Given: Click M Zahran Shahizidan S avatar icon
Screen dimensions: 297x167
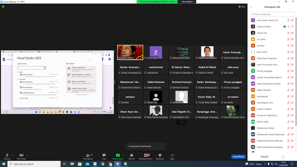Looking at the screenshot, I should pos(253,116).
